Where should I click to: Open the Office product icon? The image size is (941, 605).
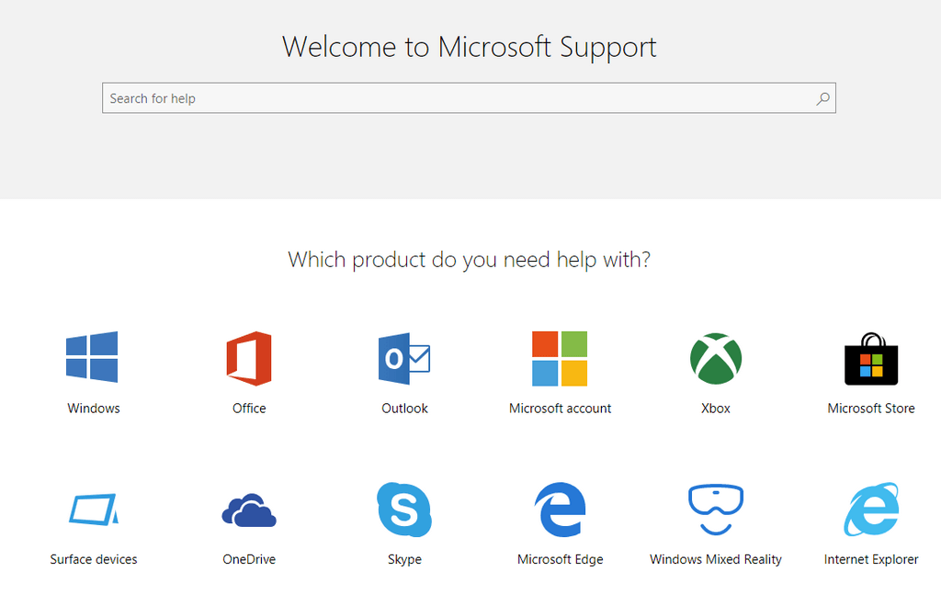pos(249,358)
